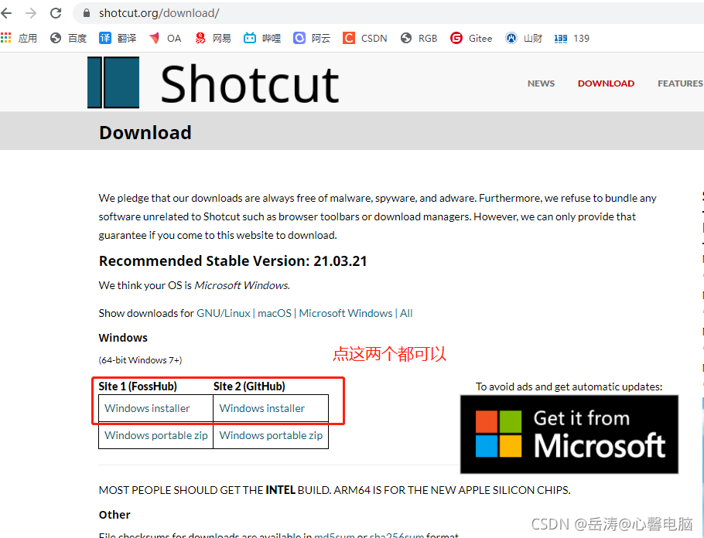Download FossHub Windows installer
The width and height of the screenshot is (704, 538).
pyautogui.click(x=147, y=408)
